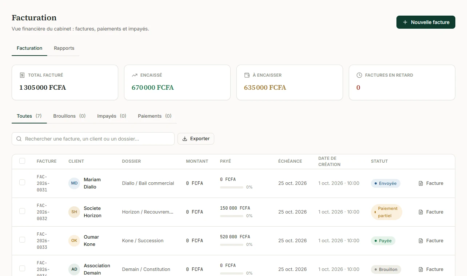
Task: Open the Impayés (0) tab
Action: coord(112,116)
